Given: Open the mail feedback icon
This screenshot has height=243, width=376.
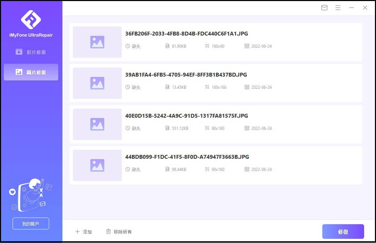Looking at the screenshot, I should [x=324, y=8].
